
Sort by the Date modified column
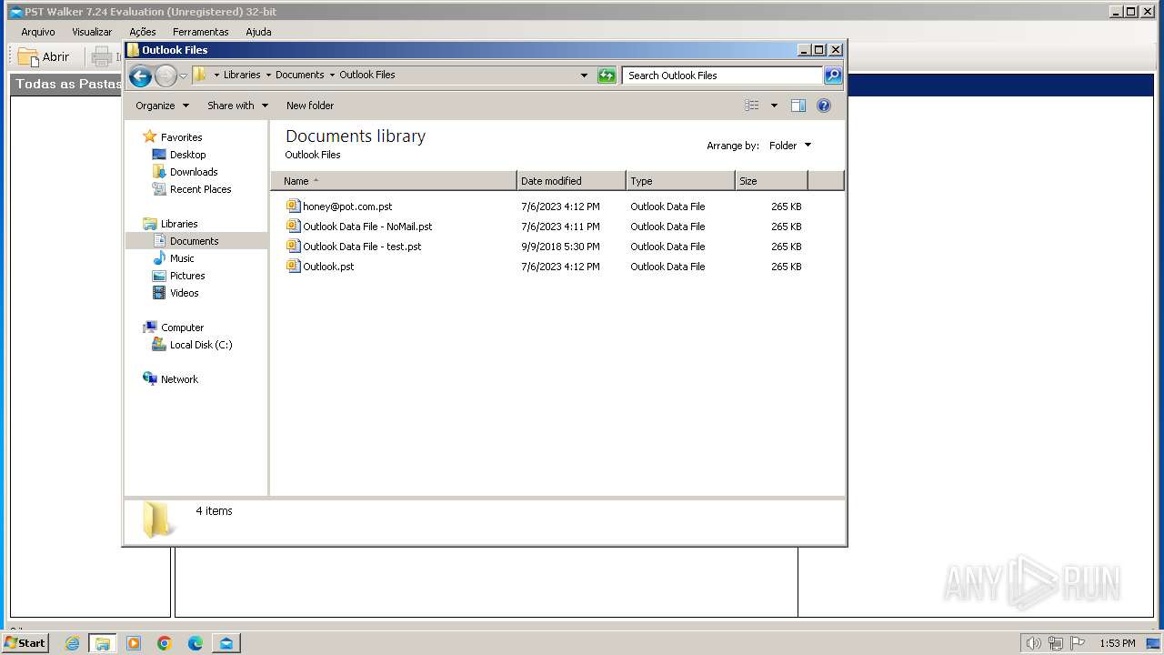coord(571,181)
